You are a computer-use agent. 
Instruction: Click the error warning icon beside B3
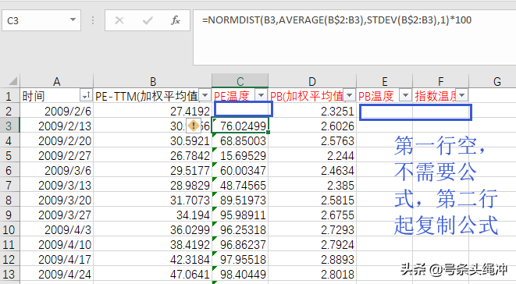(194, 126)
